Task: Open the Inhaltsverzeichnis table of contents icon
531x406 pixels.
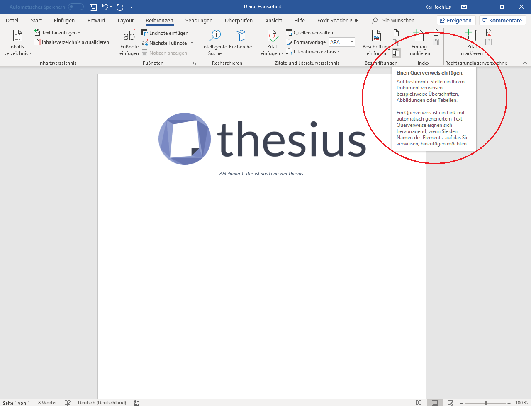Action: coord(17,36)
